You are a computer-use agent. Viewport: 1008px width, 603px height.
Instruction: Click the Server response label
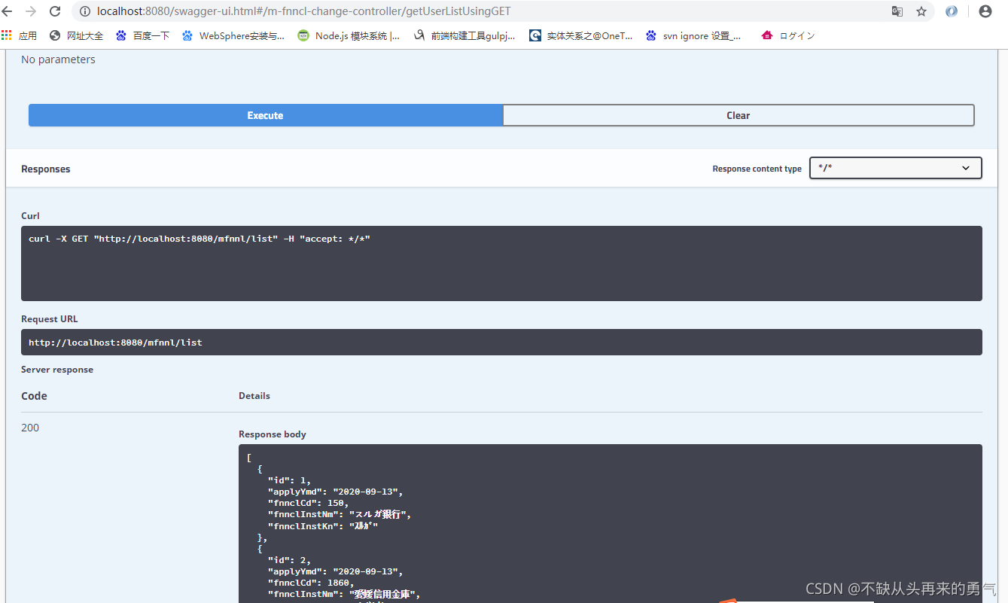(x=57, y=370)
